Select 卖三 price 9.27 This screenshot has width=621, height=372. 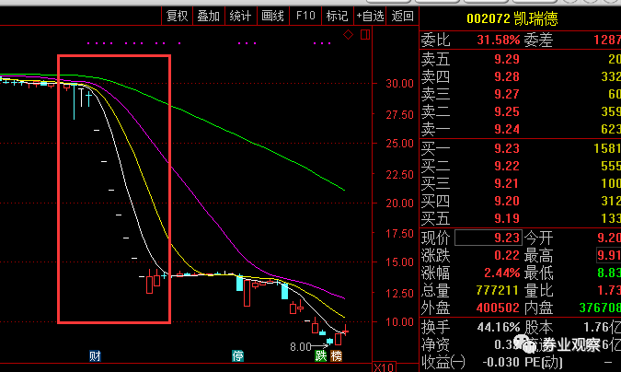[507, 94]
